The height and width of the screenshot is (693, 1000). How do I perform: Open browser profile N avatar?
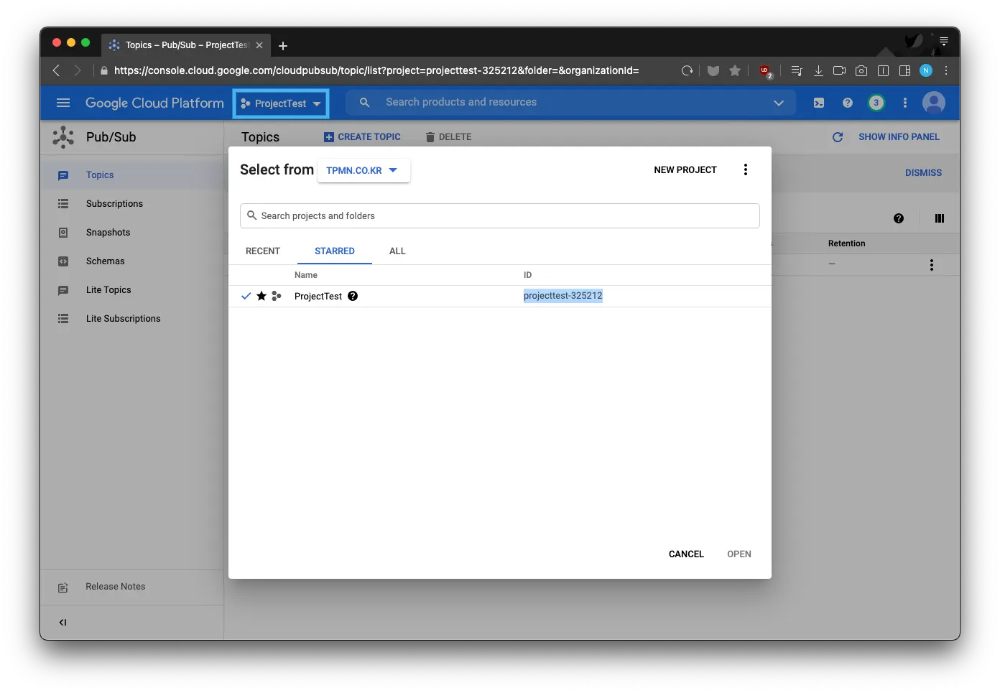pyautogui.click(x=926, y=70)
